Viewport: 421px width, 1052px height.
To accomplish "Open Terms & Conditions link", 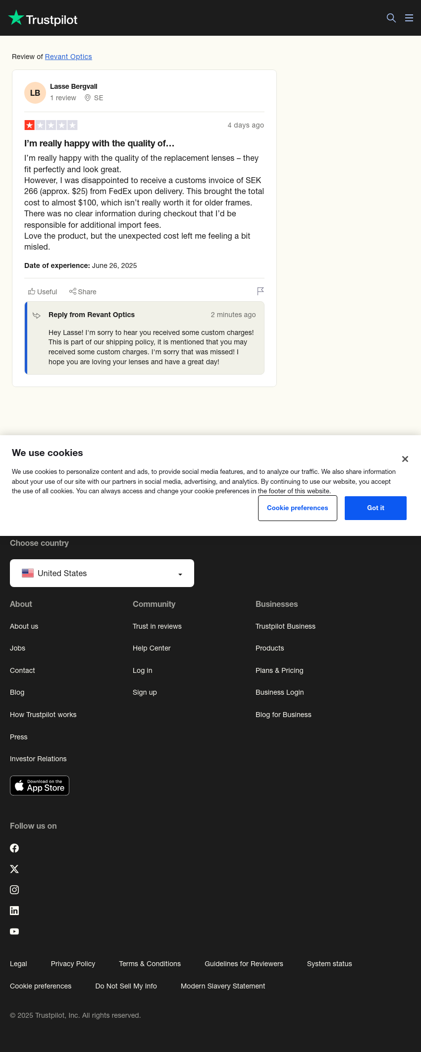I will [x=150, y=964].
